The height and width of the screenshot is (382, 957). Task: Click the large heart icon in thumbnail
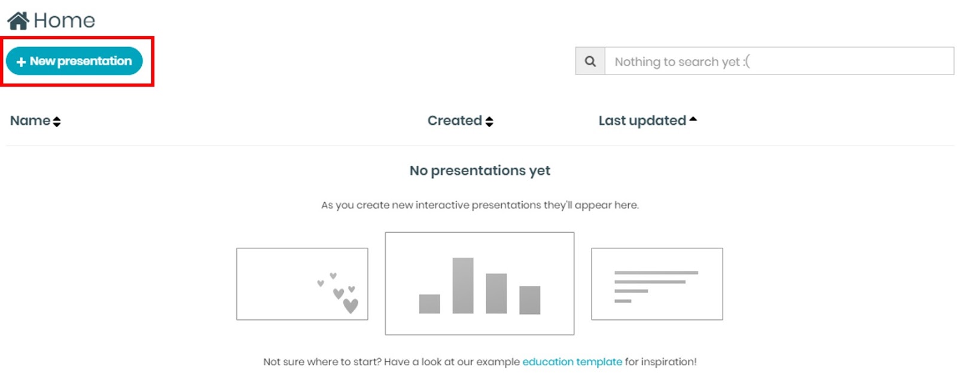pos(351,306)
